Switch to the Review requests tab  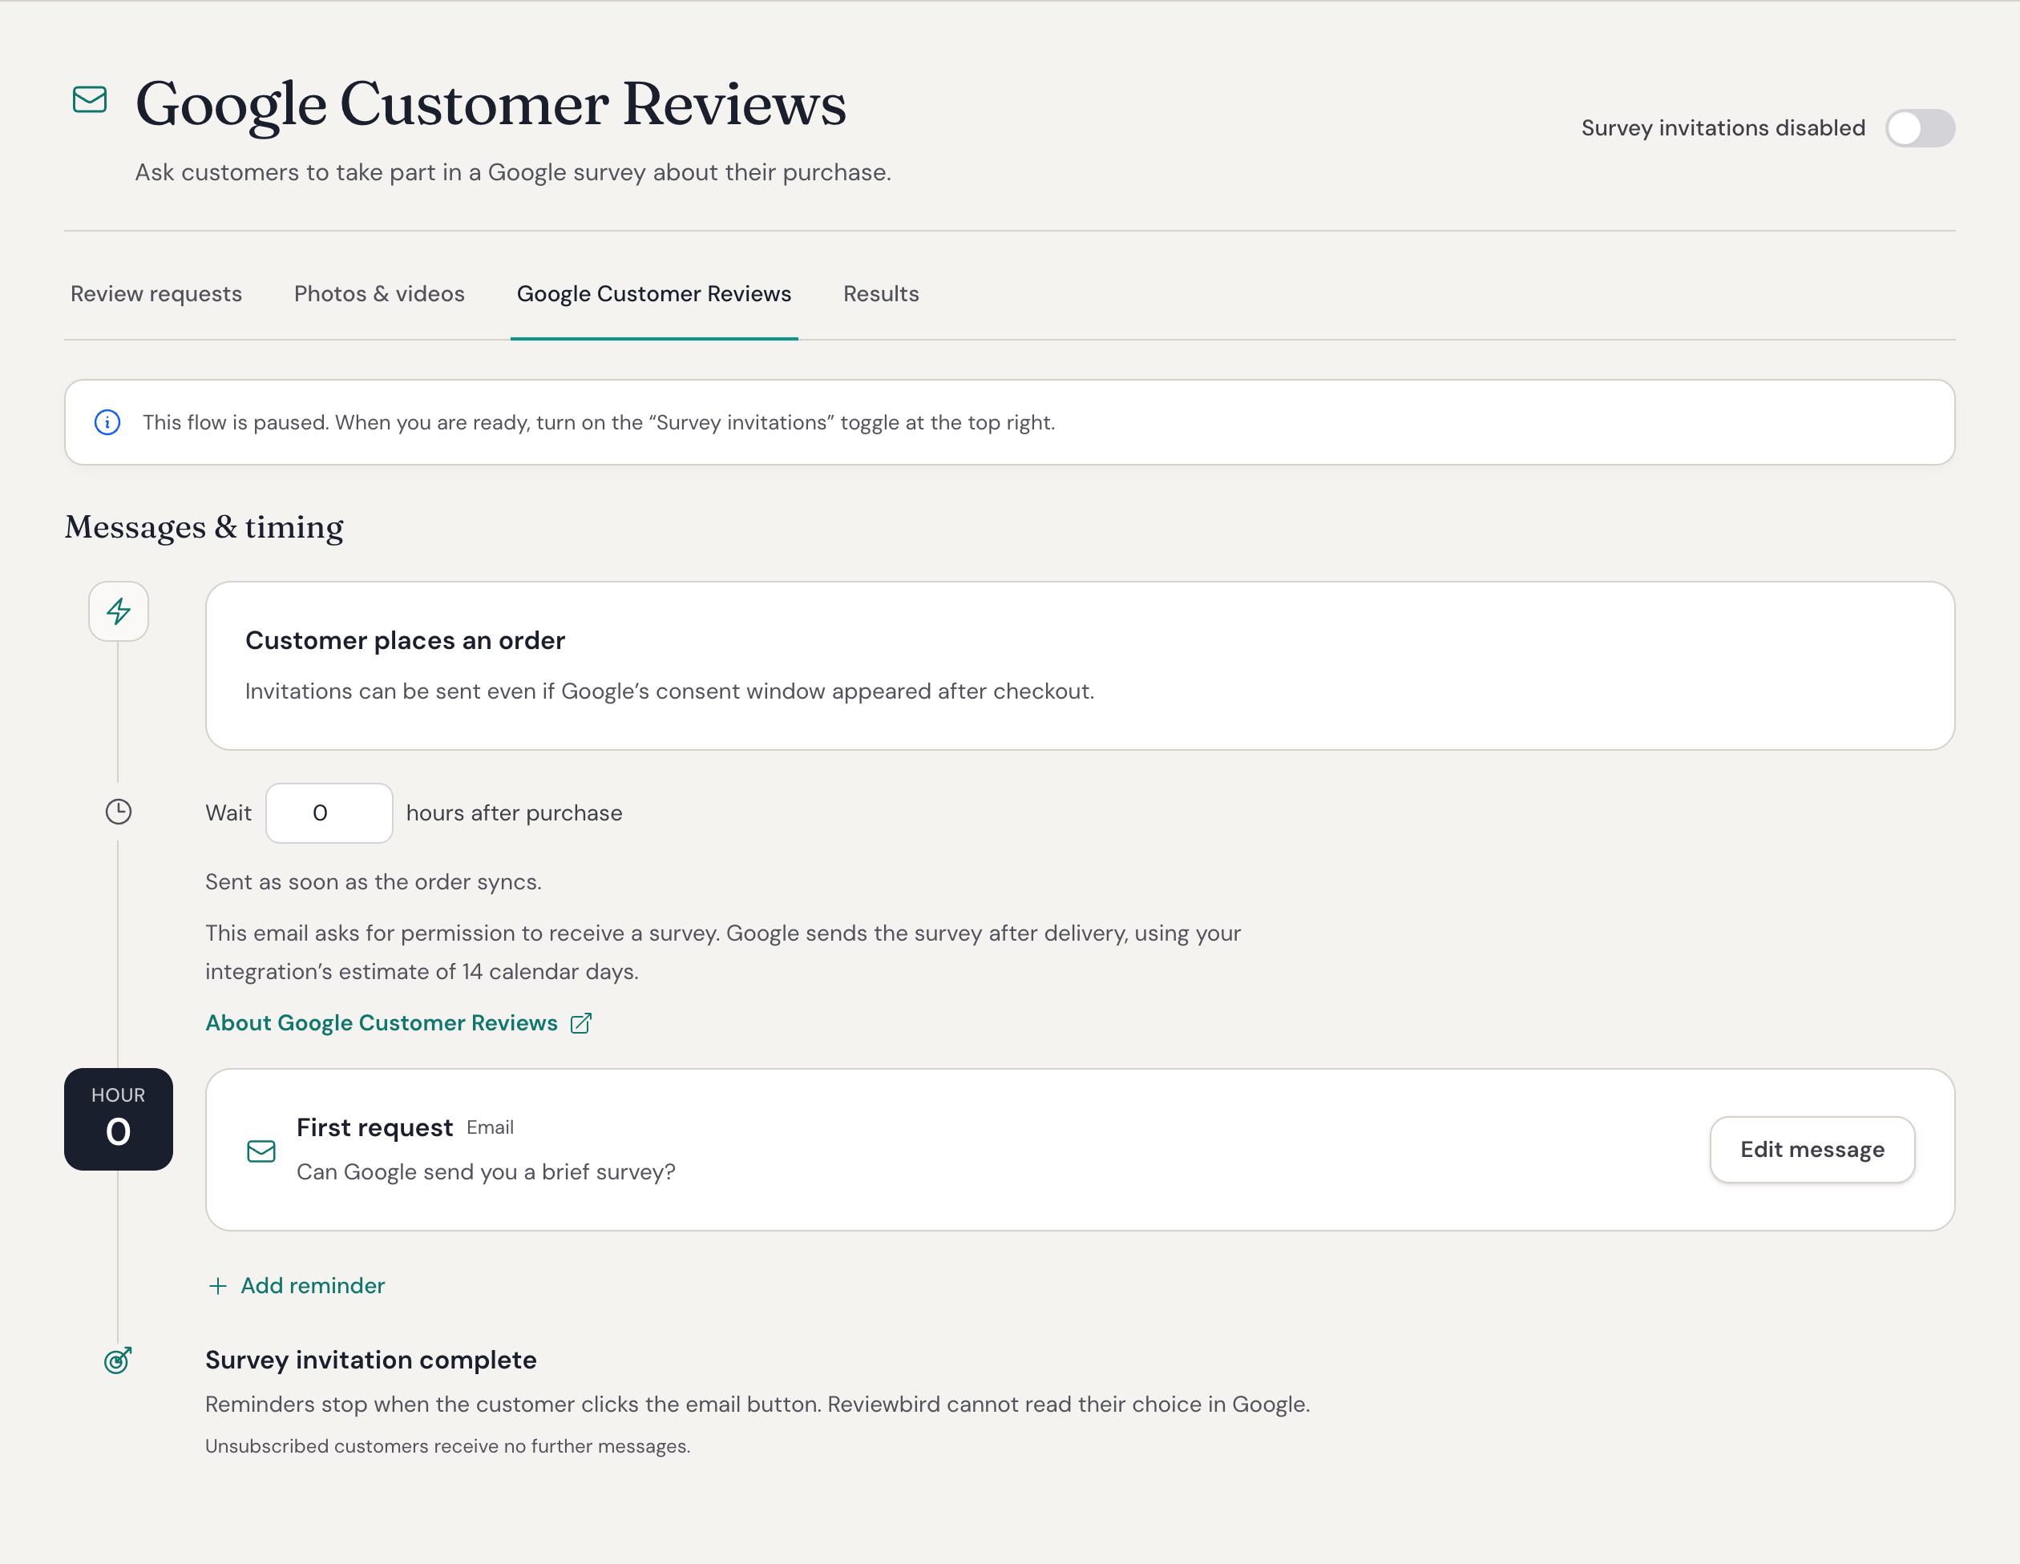point(156,294)
